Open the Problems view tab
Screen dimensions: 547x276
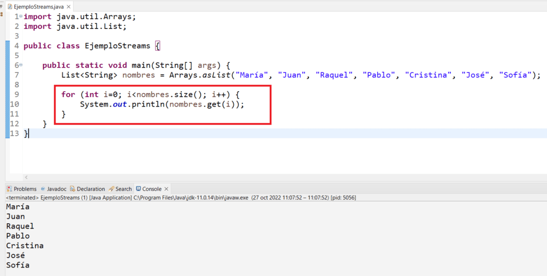click(21, 189)
